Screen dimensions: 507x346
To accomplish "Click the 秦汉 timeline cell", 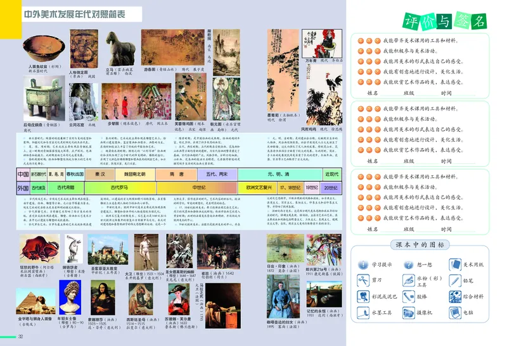I will click(100, 175).
